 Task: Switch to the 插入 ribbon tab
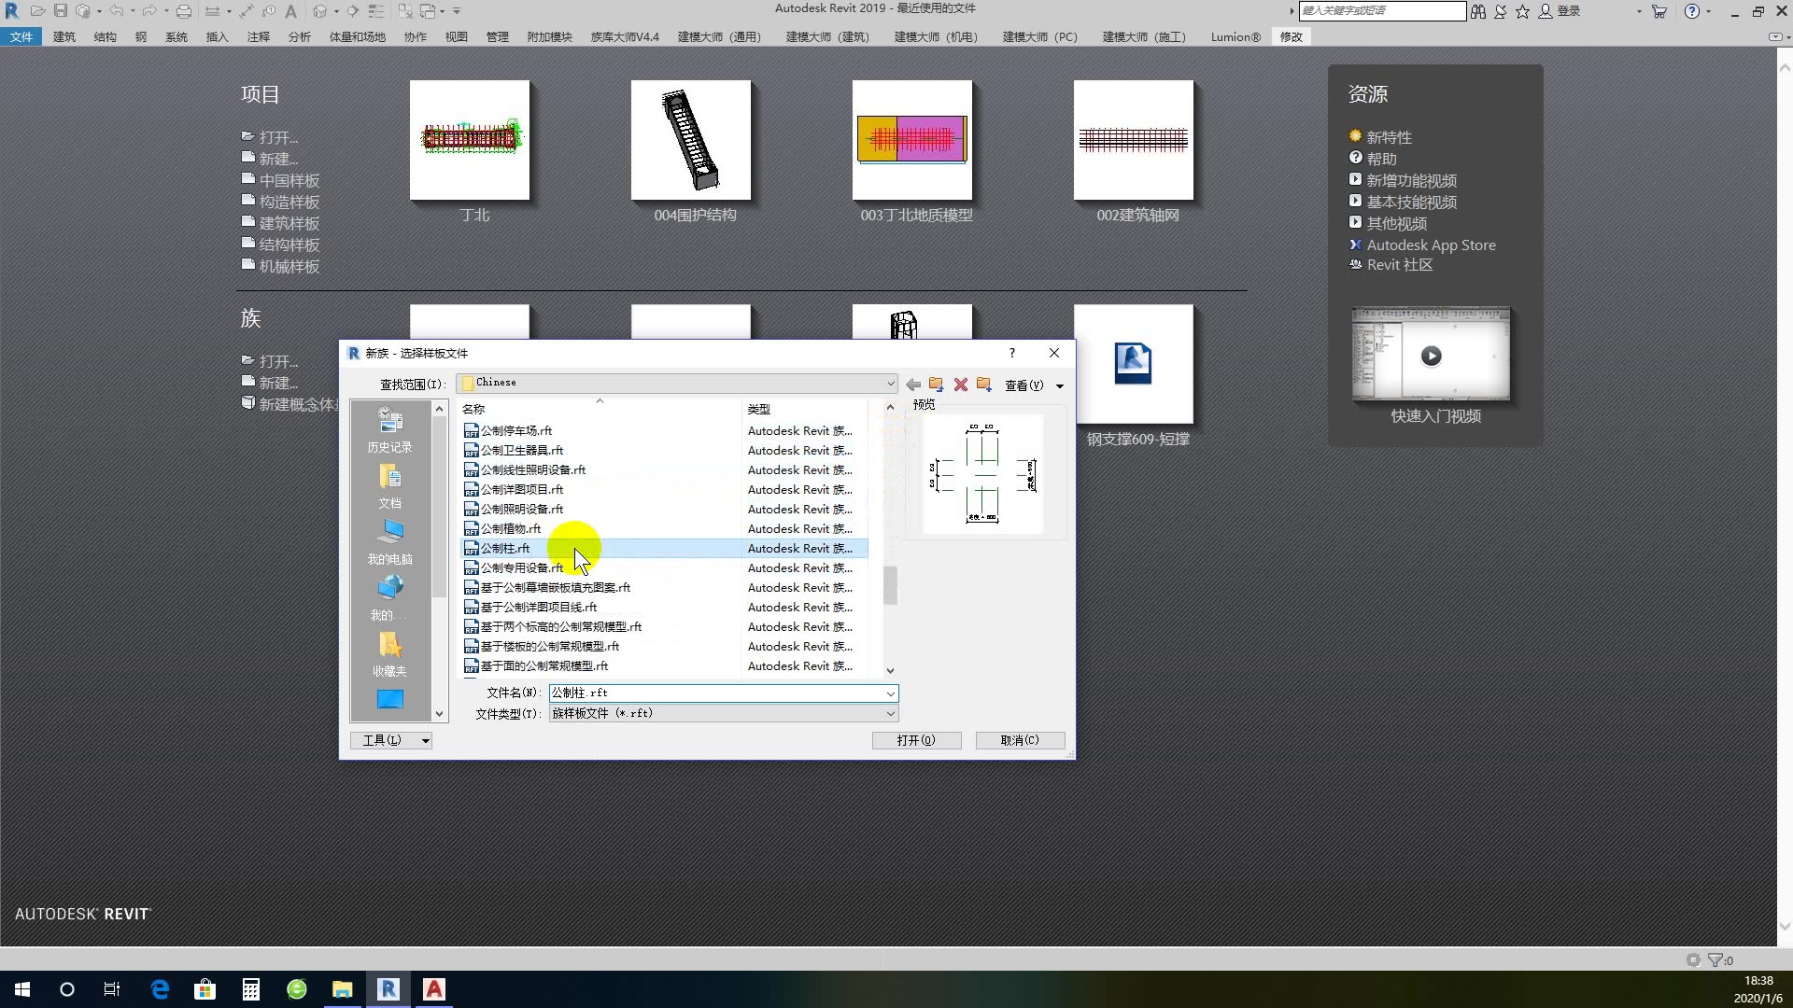pos(218,36)
